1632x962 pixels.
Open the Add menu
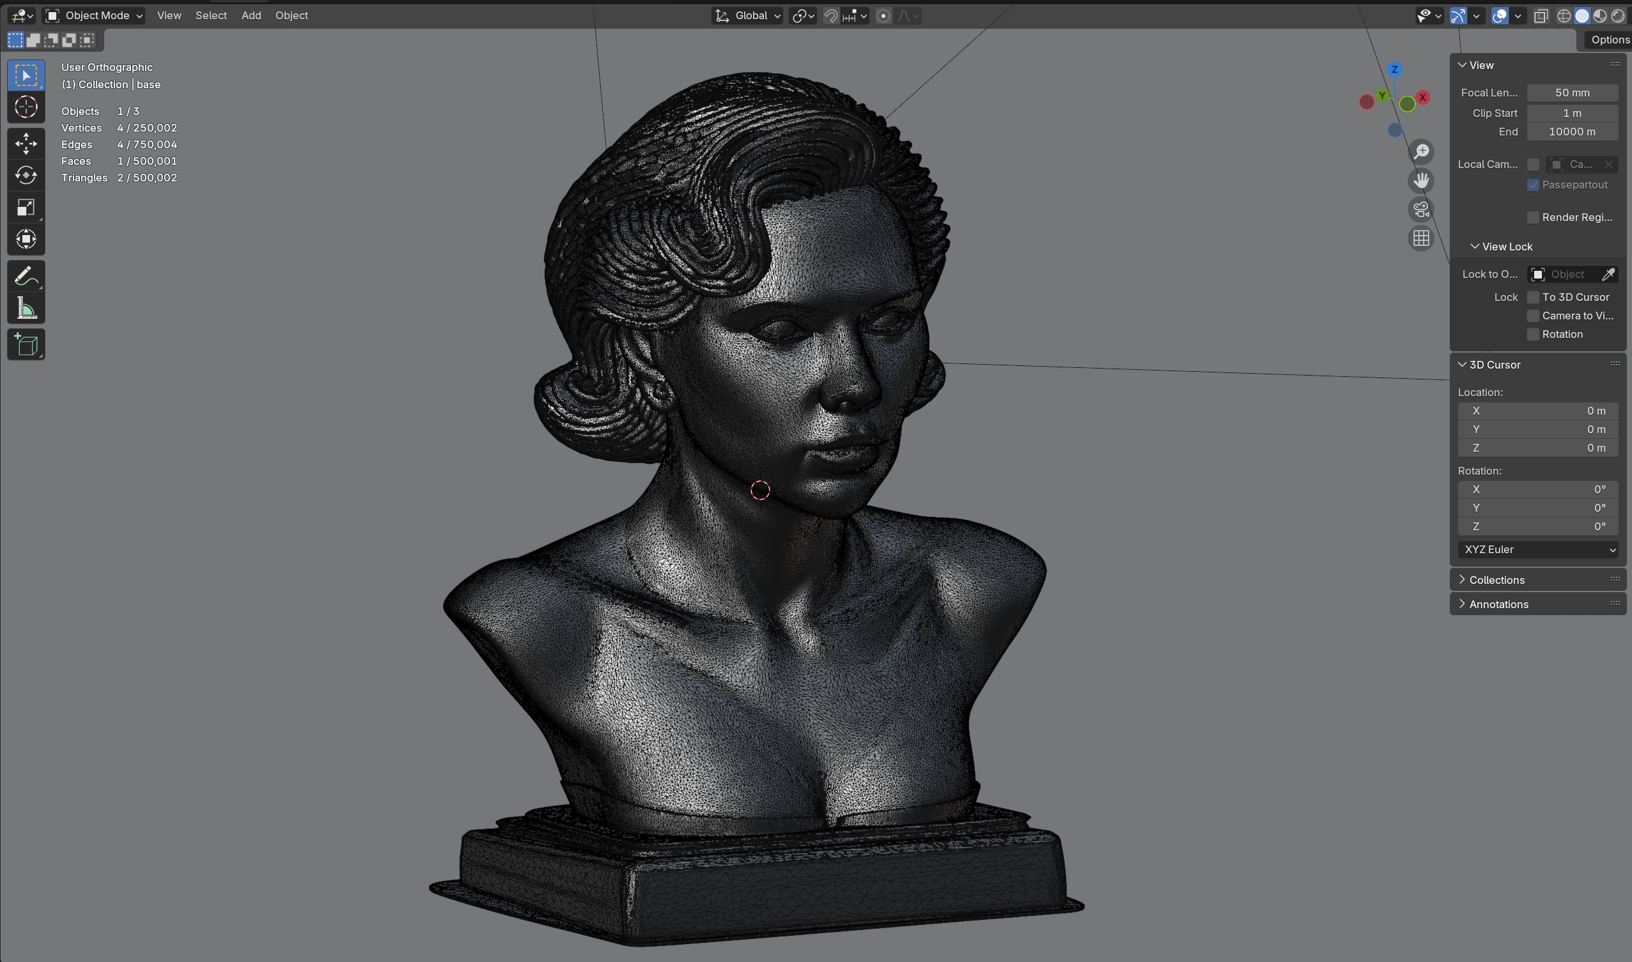[251, 15]
